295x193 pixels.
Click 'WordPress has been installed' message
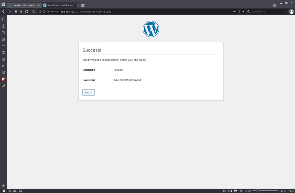114,60
